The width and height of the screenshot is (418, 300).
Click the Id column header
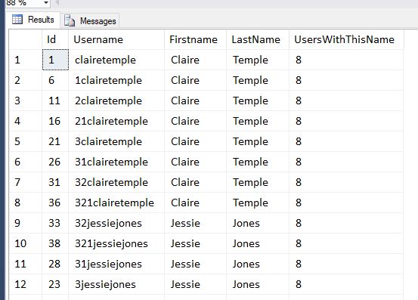(55, 40)
